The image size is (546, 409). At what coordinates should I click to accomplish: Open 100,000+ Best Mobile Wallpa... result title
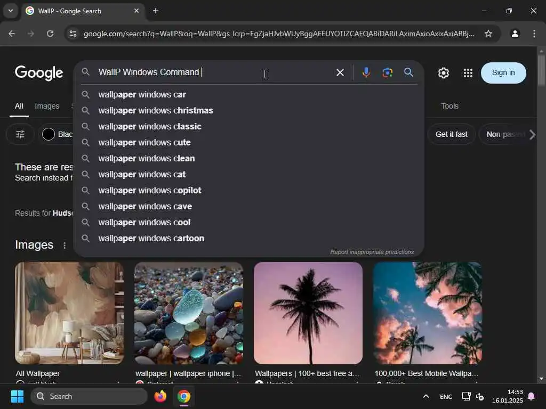[x=426, y=373]
